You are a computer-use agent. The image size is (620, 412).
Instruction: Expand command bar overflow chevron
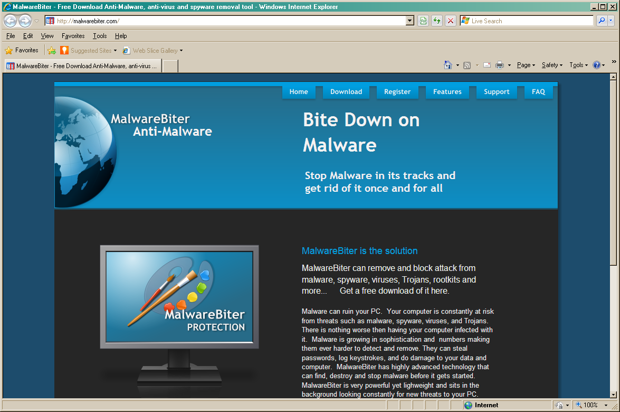[614, 62]
